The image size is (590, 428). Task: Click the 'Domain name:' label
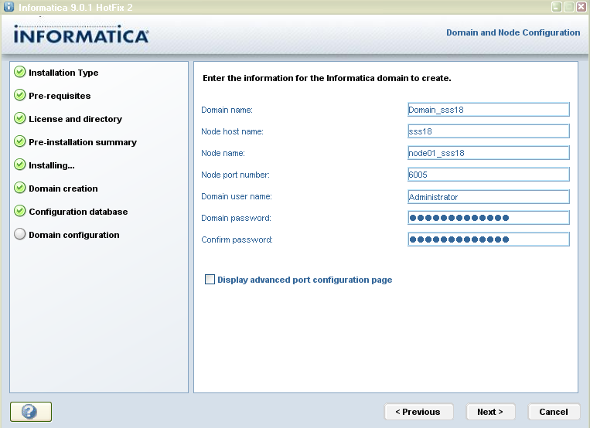(x=227, y=110)
